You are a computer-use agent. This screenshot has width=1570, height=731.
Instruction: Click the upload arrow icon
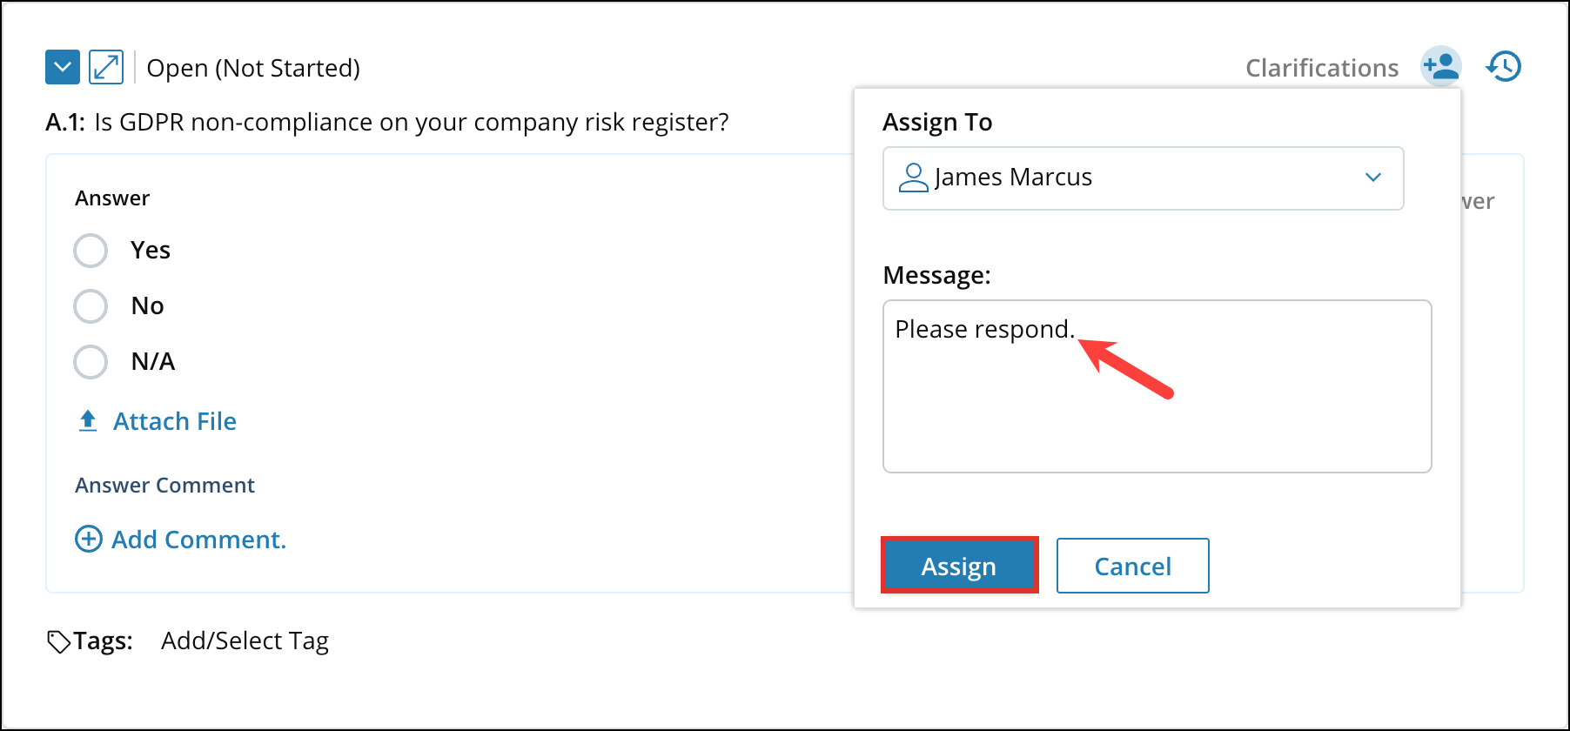point(88,421)
